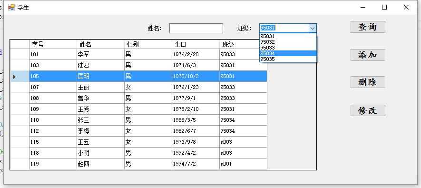The image size is (421, 188).
Task: Click student number cell 103
Action: 53,65
